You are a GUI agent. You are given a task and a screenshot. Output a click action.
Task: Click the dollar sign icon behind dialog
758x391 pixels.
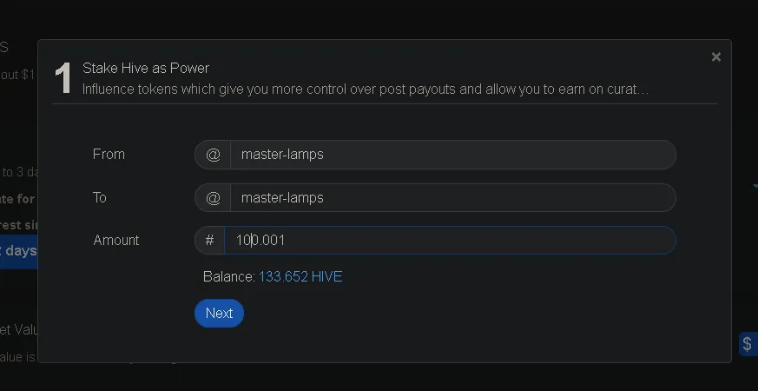coord(748,344)
